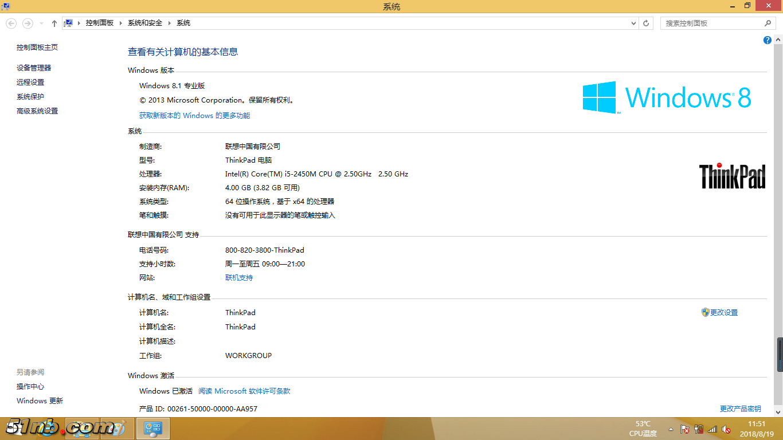Select 高级系统设置 from the sidebar
The height and width of the screenshot is (440, 783).
tap(37, 111)
